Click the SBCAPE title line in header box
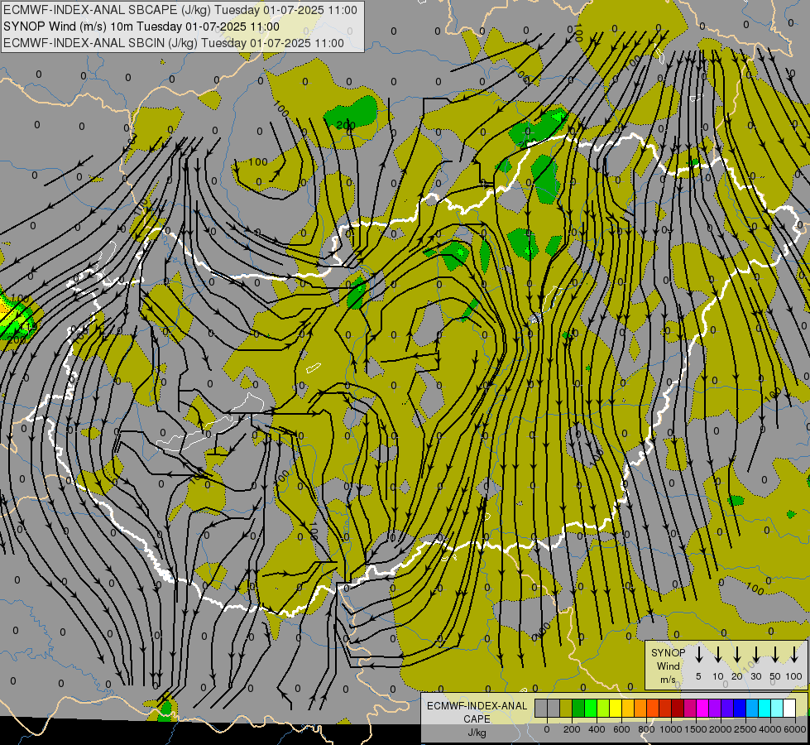The width and height of the screenshot is (810, 745). point(180,10)
